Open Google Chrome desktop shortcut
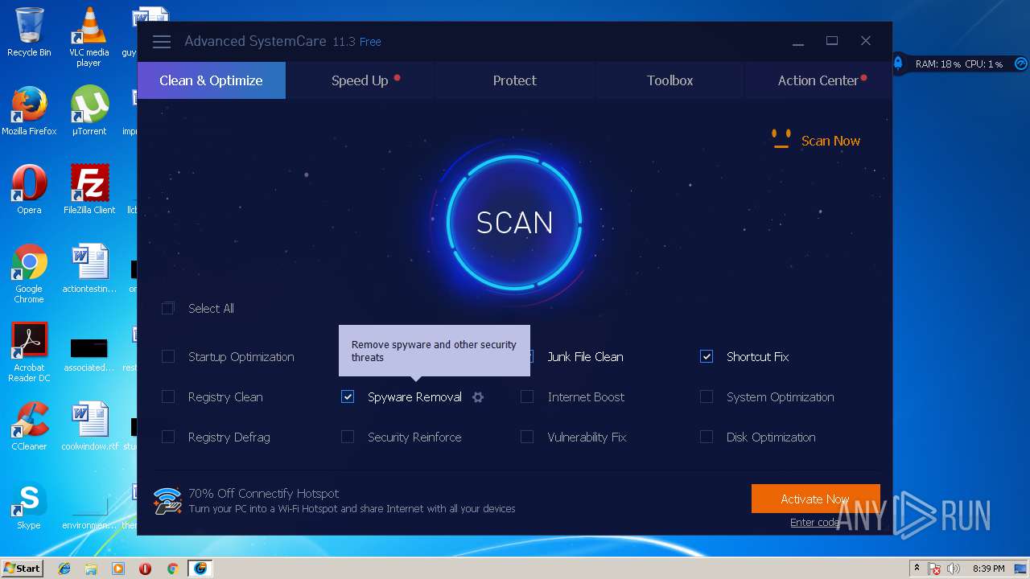This screenshot has width=1030, height=579. click(29, 273)
